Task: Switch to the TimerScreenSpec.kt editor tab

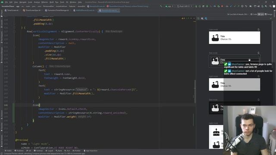Action: [x=33, y=10]
